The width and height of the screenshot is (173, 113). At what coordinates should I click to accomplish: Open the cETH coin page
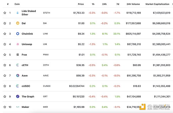coord(25,65)
